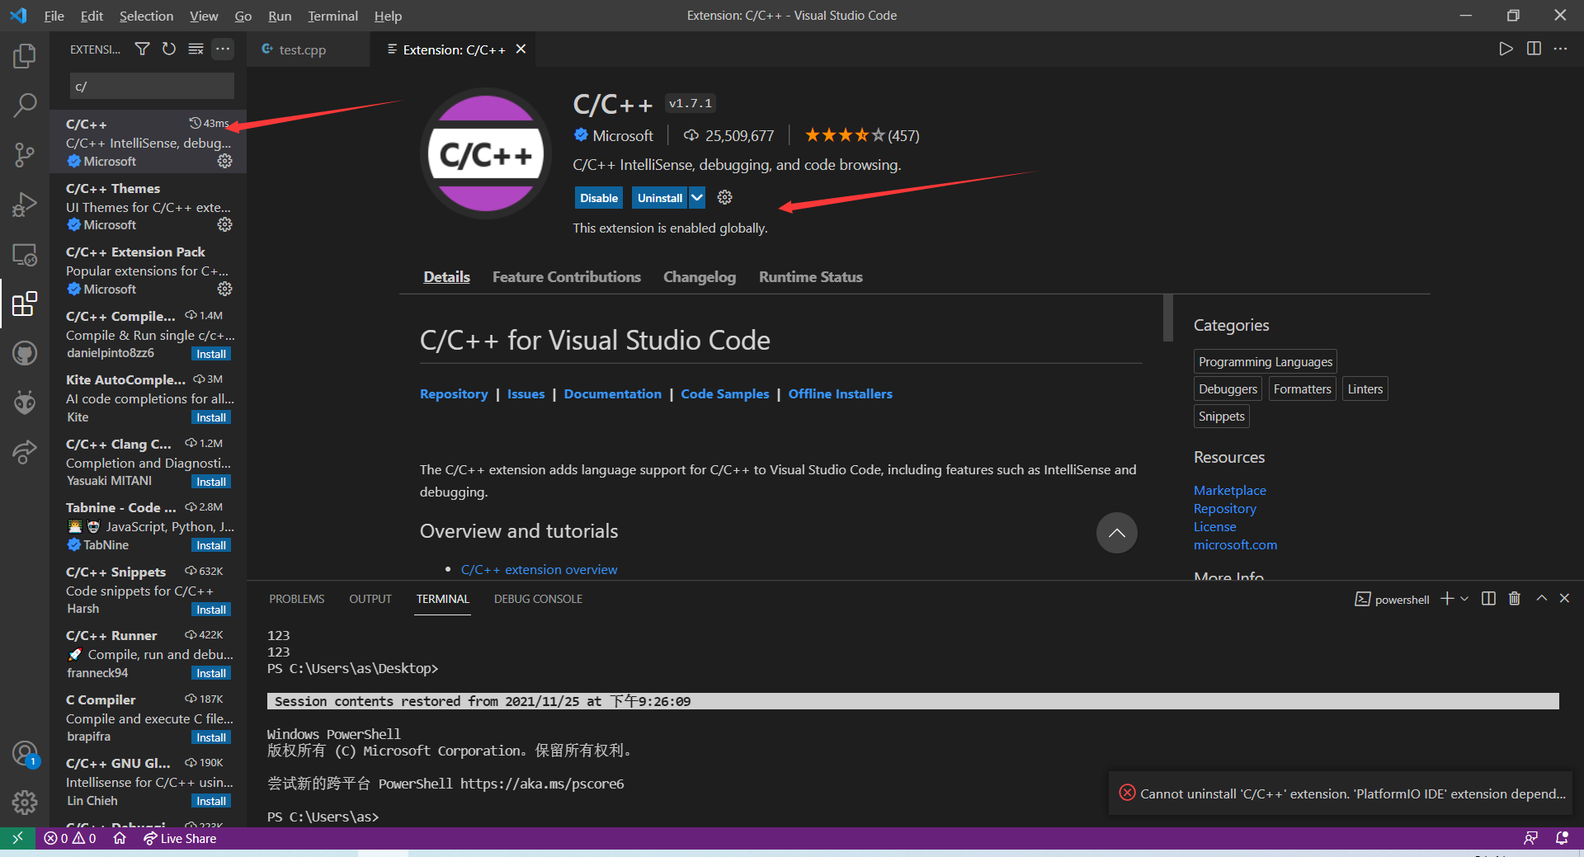Switch to the test.cpp editor tab
1584x857 pixels.
(x=302, y=49)
